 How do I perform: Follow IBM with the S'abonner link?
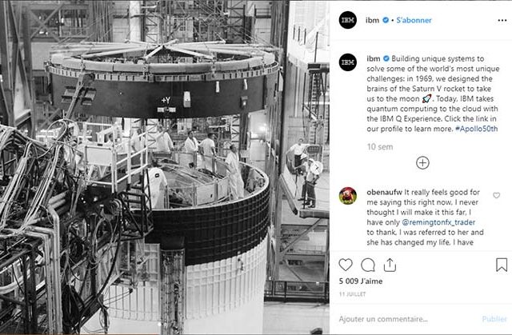tap(414, 20)
